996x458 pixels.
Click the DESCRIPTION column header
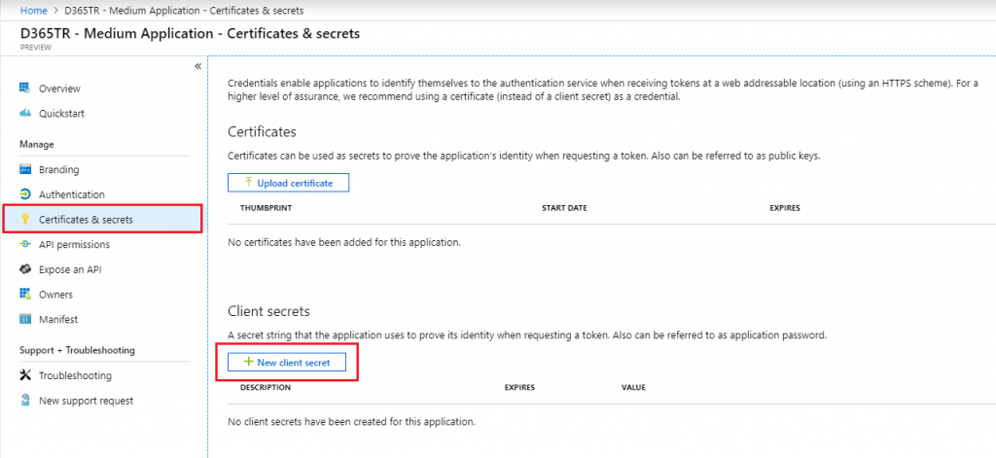click(266, 387)
